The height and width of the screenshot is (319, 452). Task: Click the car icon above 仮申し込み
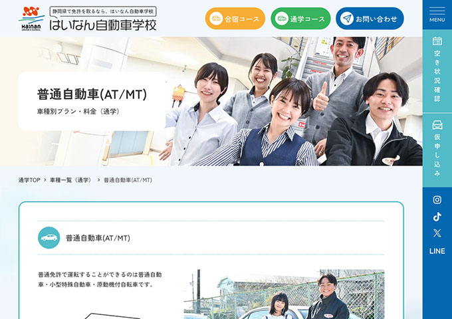(437, 125)
